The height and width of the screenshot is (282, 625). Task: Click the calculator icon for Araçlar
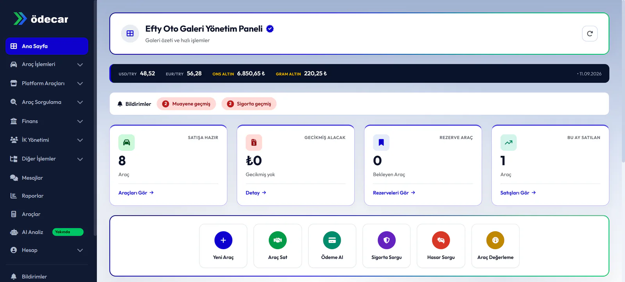(14, 214)
